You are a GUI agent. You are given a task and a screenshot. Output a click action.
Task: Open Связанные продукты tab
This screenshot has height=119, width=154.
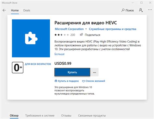(x=92, y=115)
